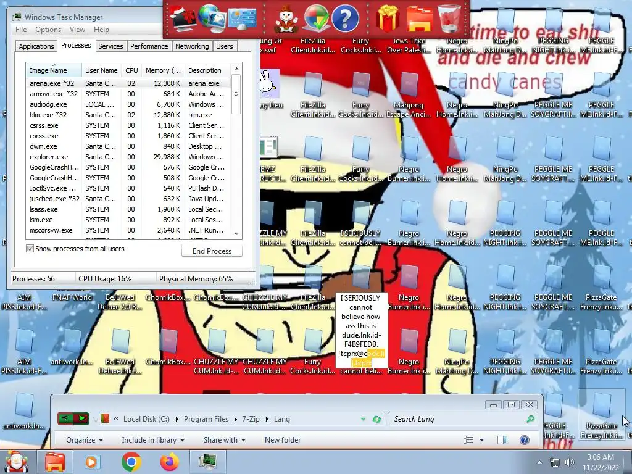Click the blue question mark help dock icon
The height and width of the screenshot is (474, 632).
[345, 19]
